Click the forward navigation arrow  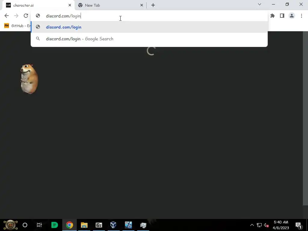[x=16, y=16]
